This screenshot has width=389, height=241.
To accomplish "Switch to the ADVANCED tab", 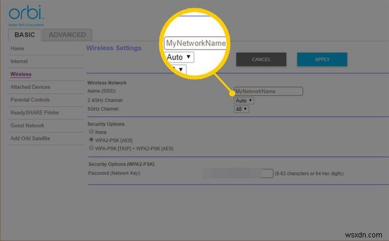I will click(67, 35).
